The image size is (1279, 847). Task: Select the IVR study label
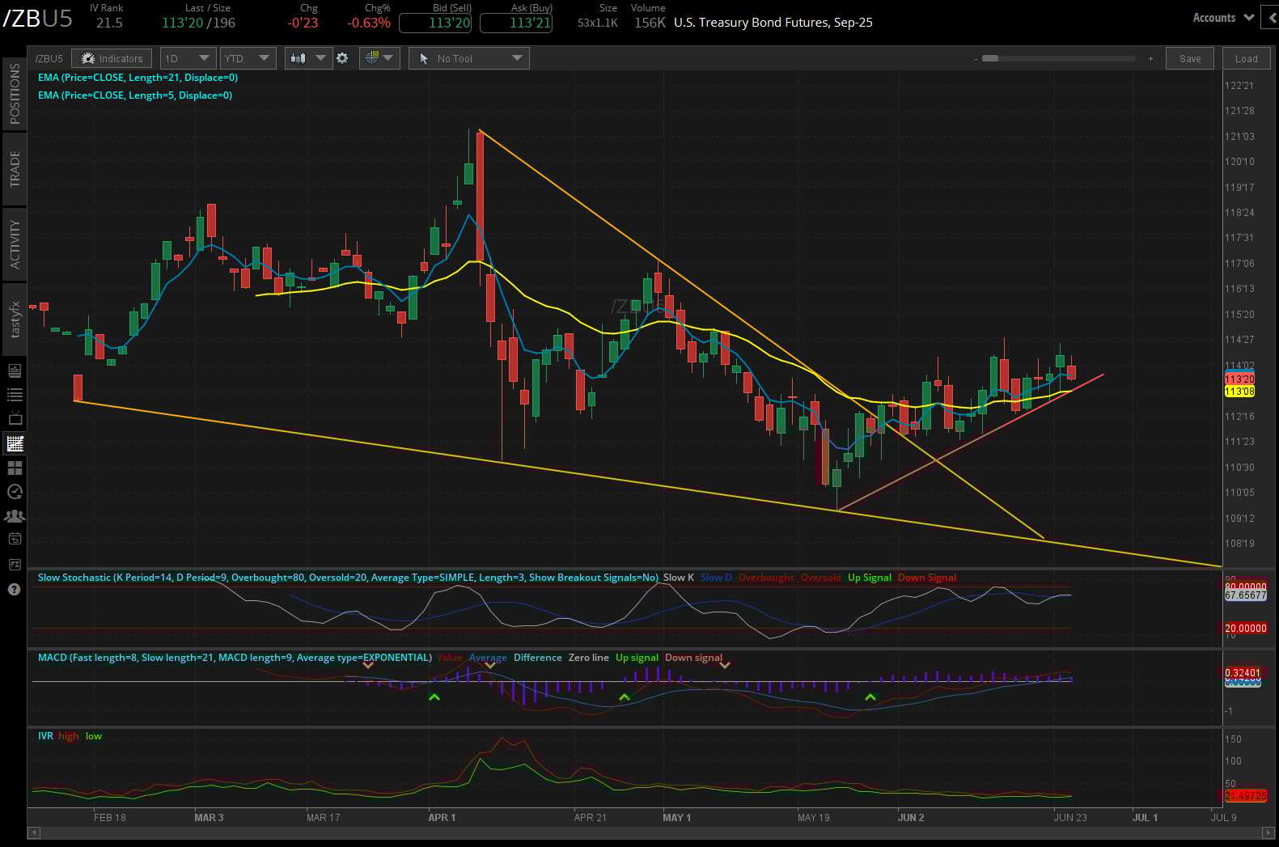(45, 736)
